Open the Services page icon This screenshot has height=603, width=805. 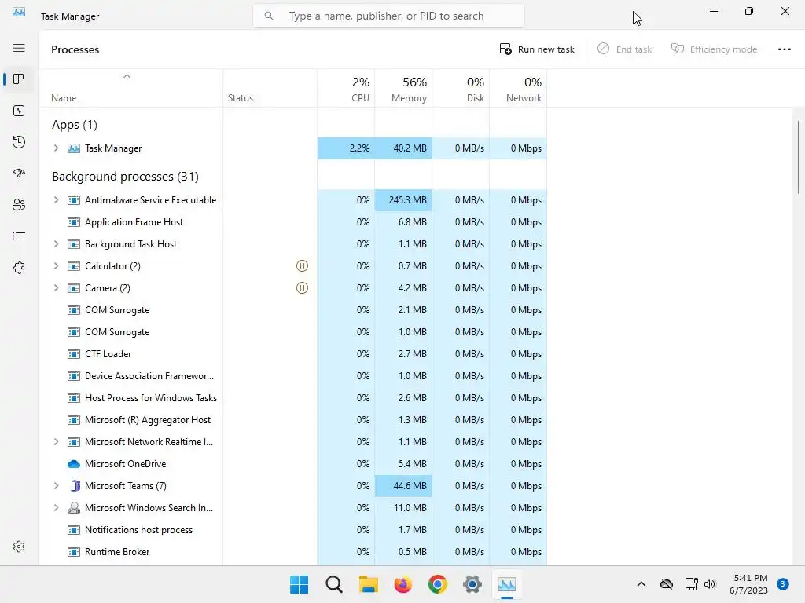click(x=19, y=268)
